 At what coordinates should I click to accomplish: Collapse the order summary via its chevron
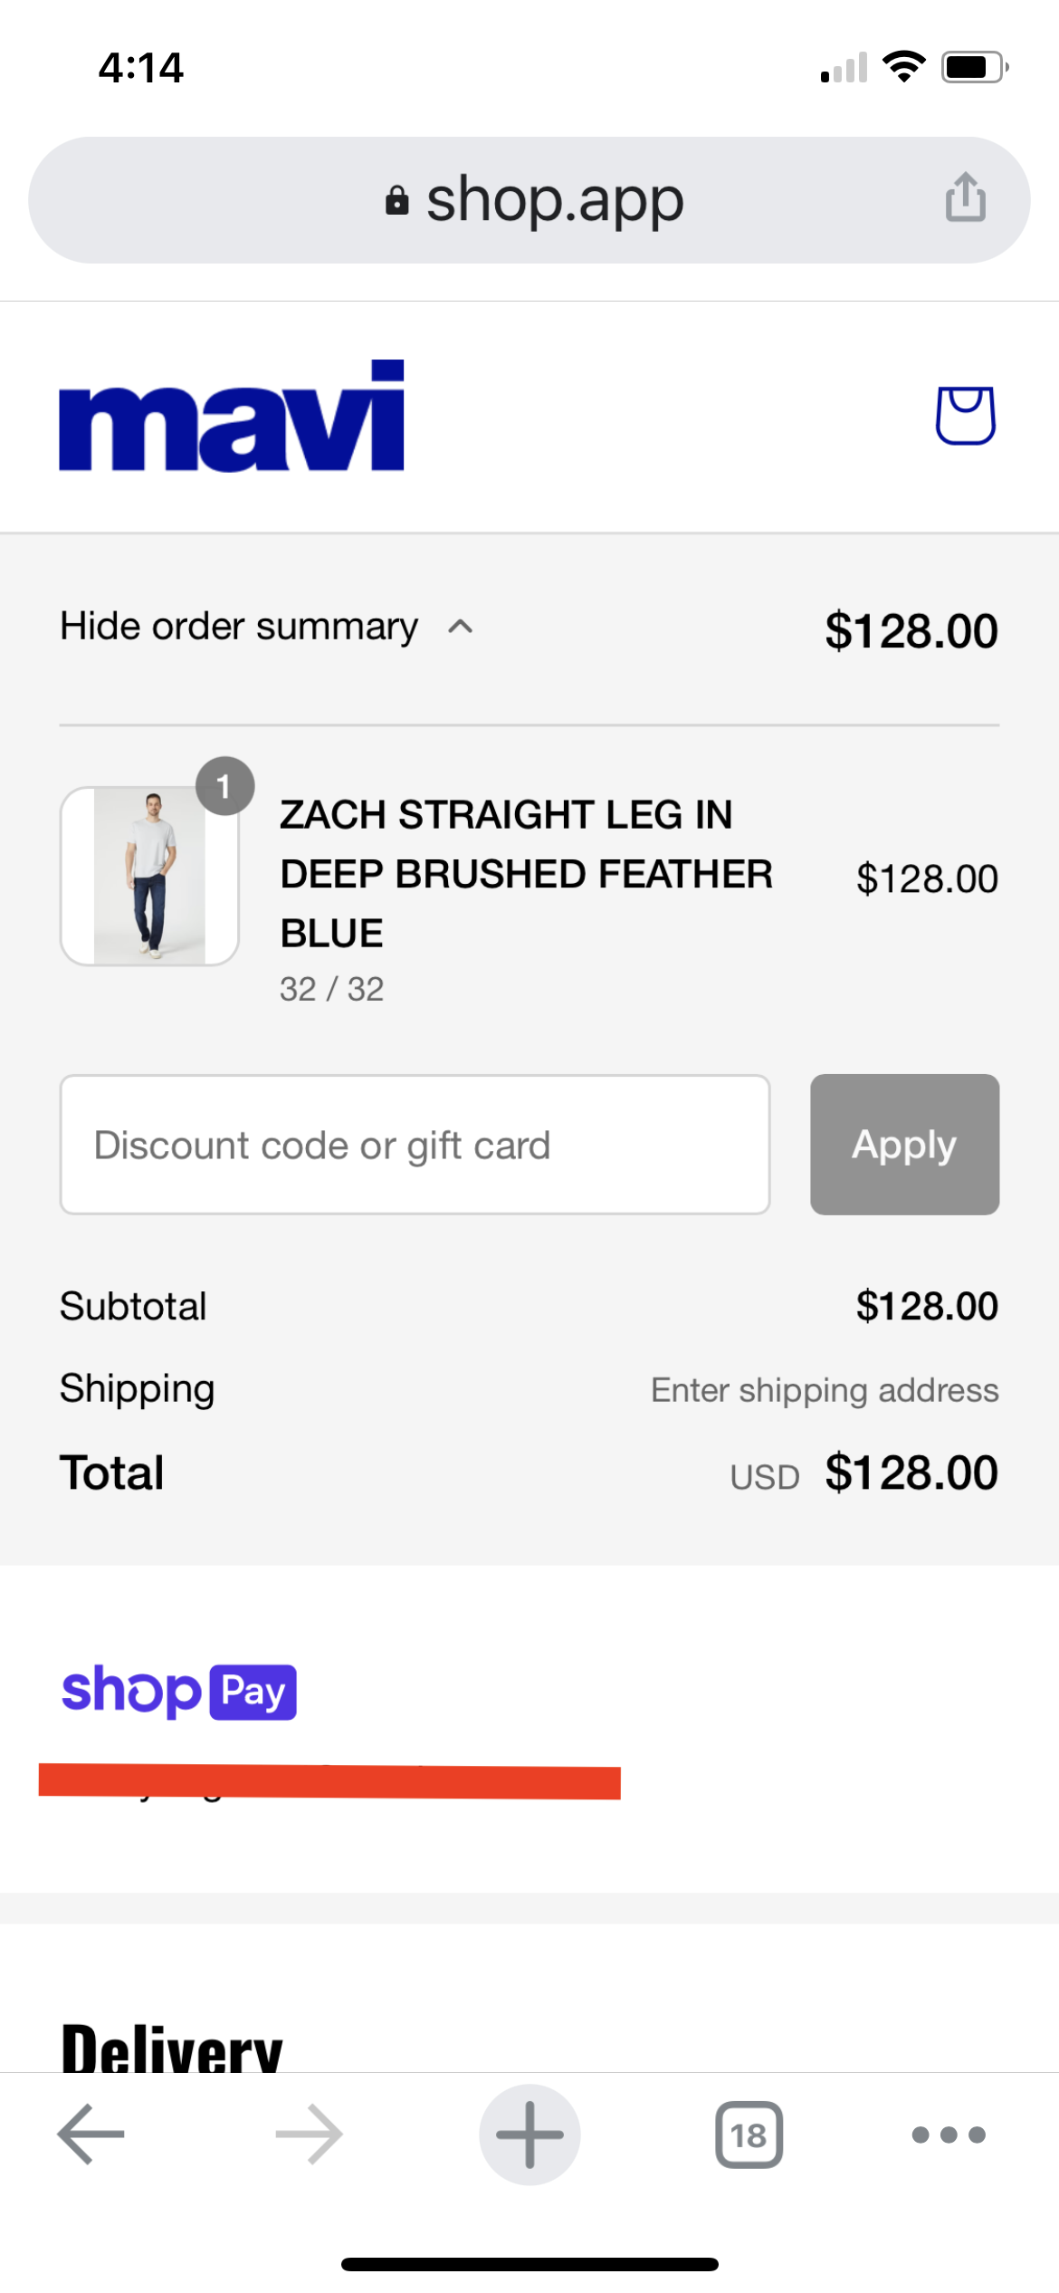pos(460,627)
